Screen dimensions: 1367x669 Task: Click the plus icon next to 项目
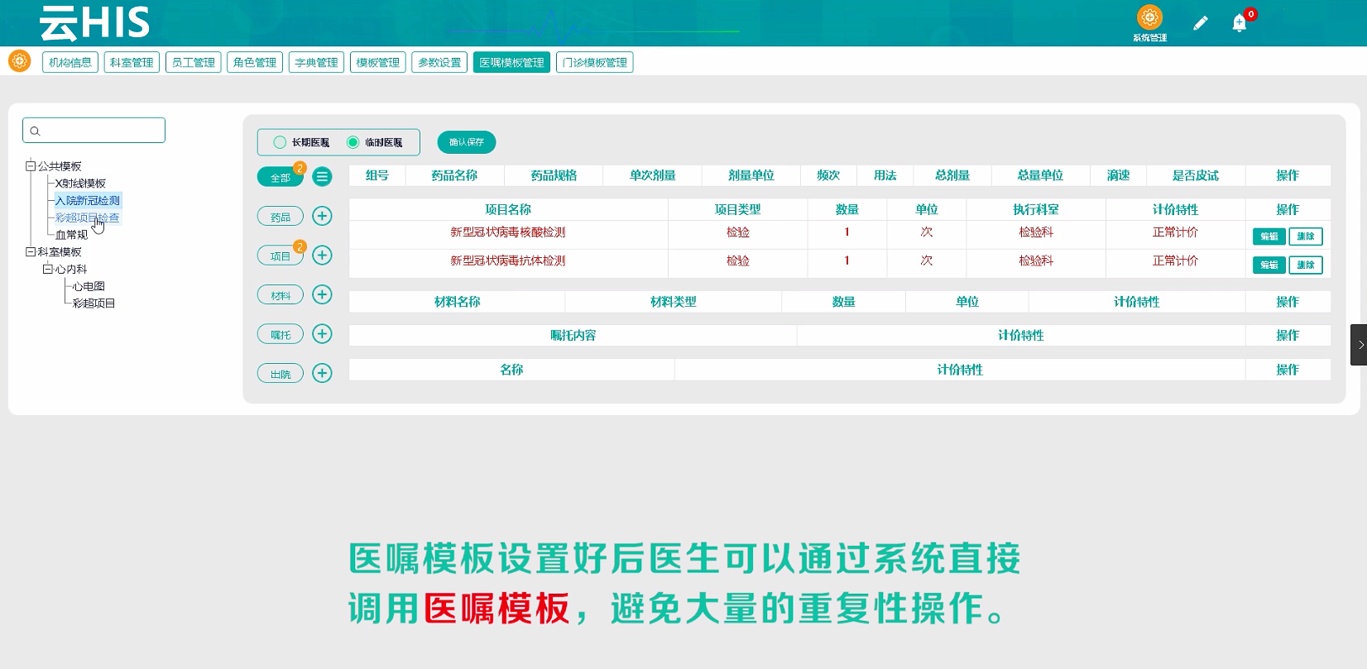click(x=322, y=255)
